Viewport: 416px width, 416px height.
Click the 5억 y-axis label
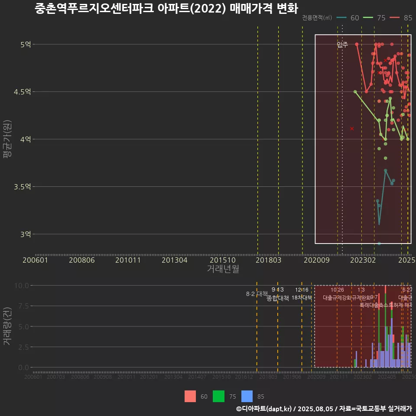[x=26, y=44]
